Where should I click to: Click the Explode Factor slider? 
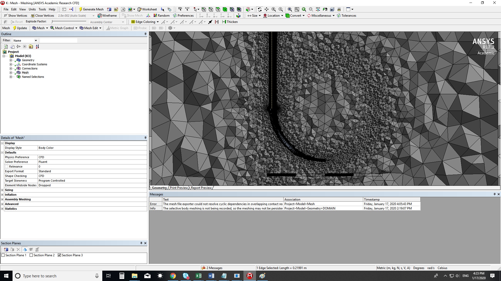click(x=69, y=22)
